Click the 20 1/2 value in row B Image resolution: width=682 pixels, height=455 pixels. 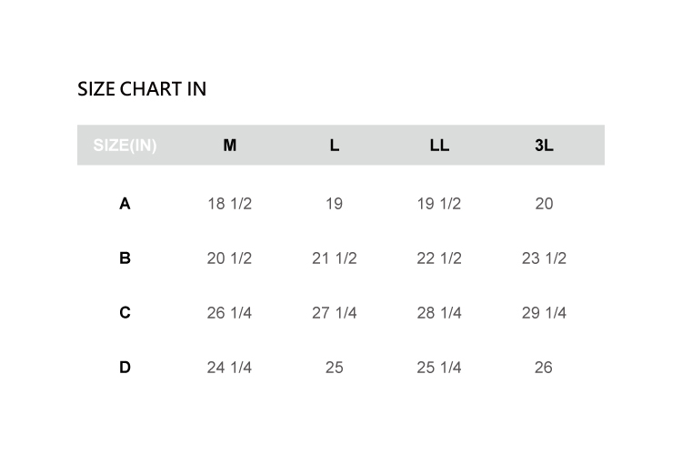tap(229, 258)
